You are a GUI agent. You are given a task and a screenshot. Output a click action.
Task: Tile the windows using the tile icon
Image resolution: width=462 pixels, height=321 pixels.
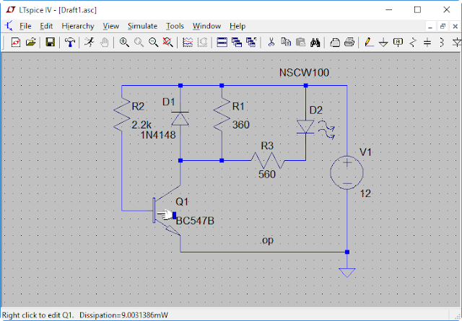[222, 43]
